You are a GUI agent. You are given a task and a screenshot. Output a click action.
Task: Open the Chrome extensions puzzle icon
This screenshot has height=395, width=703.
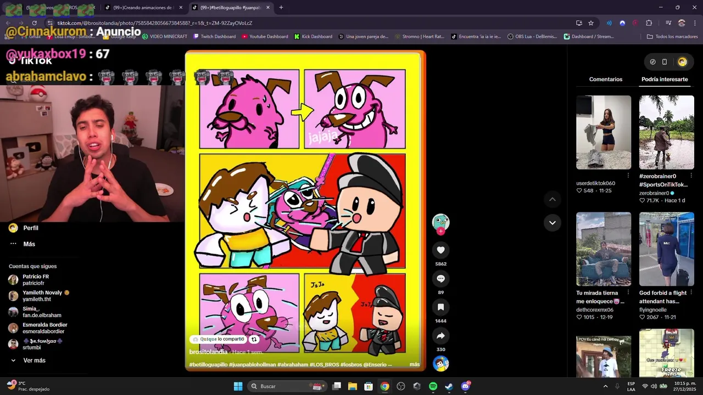pos(649,23)
